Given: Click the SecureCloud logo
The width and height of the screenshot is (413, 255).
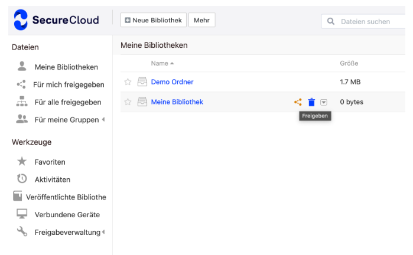Looking at the screenshot, I should (x=56, y=20).
